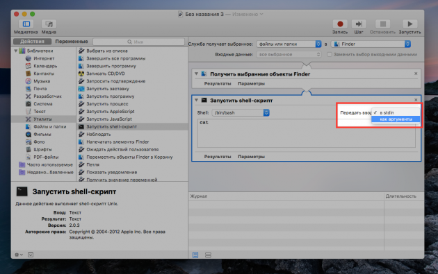Click the Медиатека library toolbar icon
The image size is (438, 274).
26,24
